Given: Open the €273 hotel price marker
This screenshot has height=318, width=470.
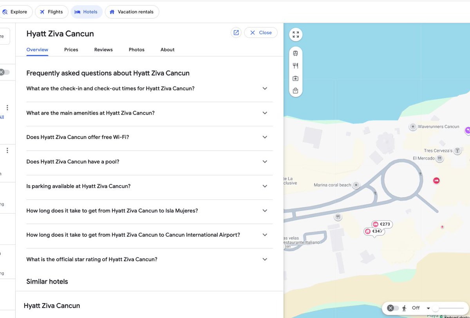Looking at the screenshot, I should [x=382, y=224].
